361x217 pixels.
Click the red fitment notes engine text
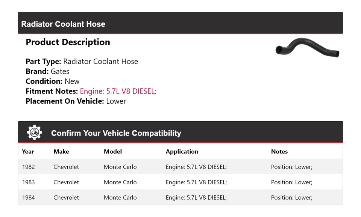click(118, 91)
